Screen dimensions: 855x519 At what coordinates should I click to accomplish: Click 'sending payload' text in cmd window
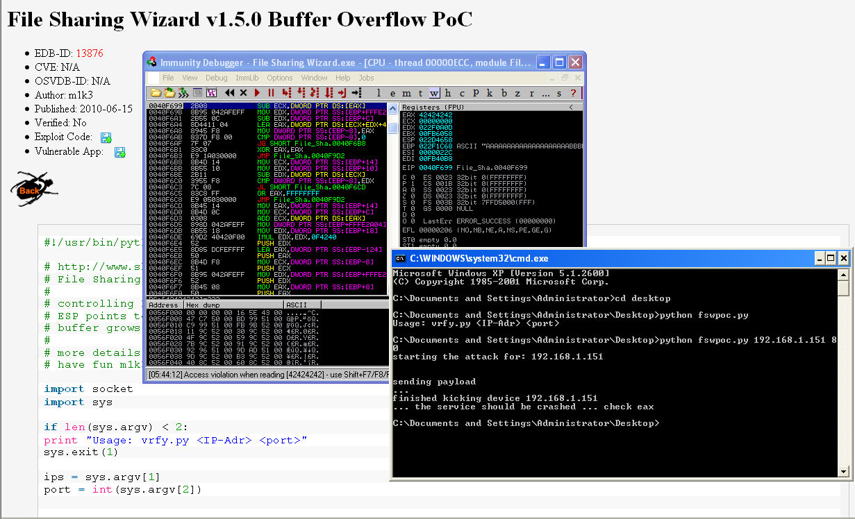coord(434,382)
